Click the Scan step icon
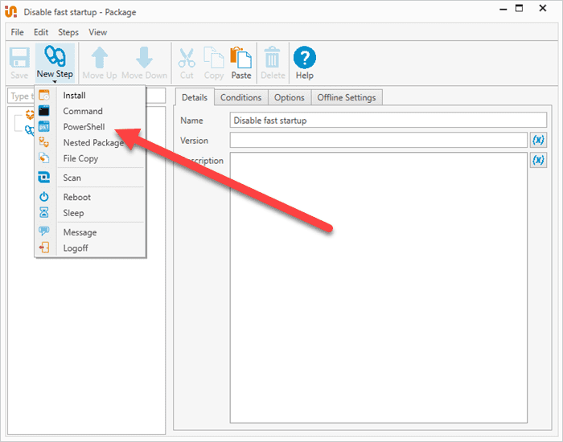The width and height of the screenshot is (563, 442). tap(43, 178)
